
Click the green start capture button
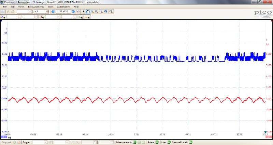pos(14,142)
